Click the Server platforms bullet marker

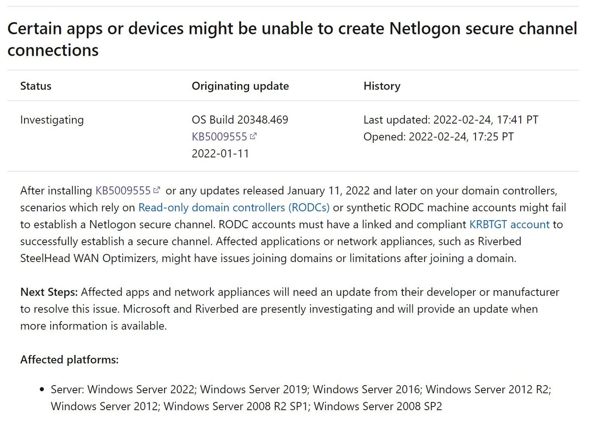pyautogui.click(x=42, y=390)
